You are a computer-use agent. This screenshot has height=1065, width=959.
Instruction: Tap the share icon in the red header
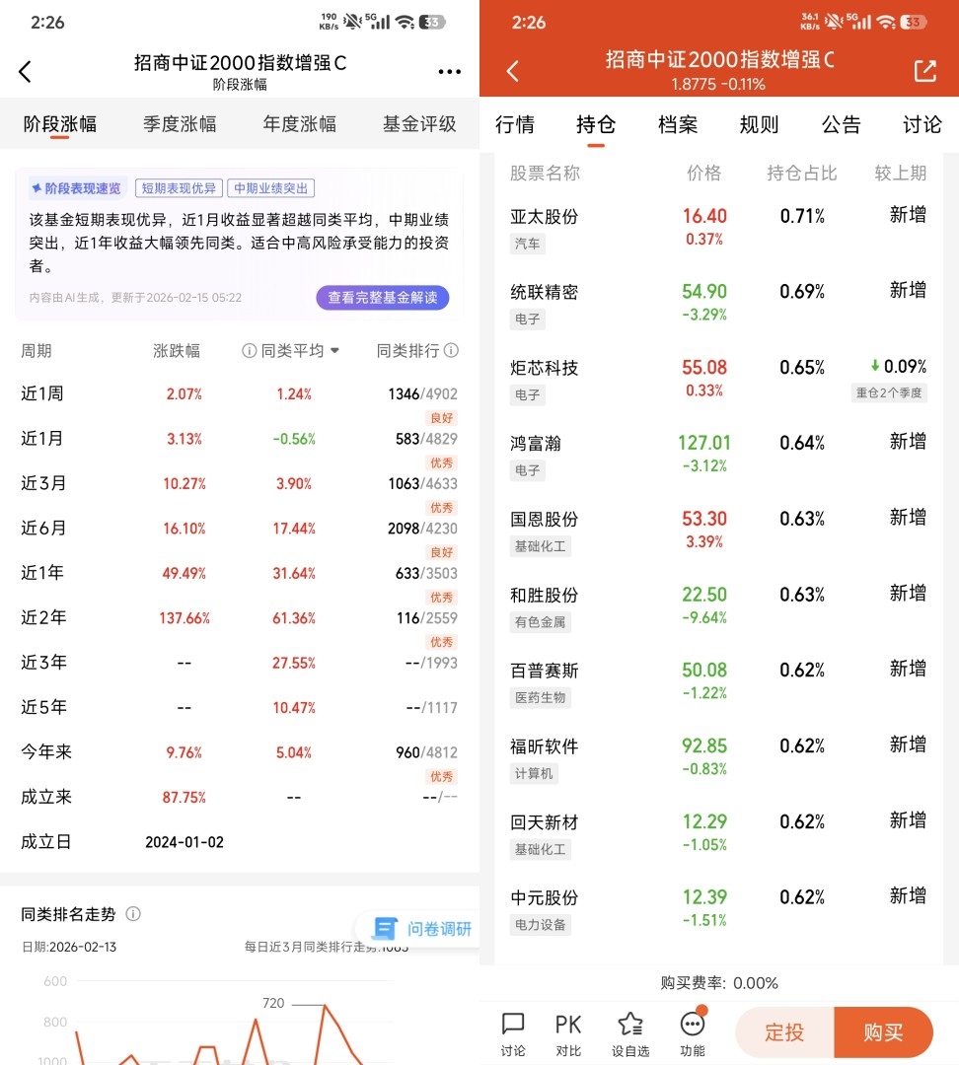tap(925, 71)
